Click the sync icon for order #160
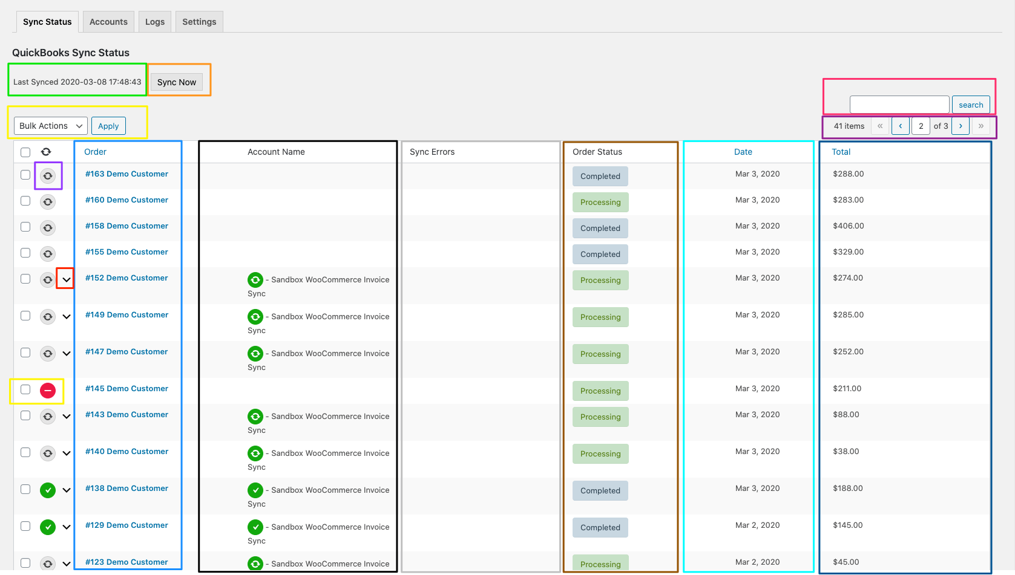 pos(48,201)
